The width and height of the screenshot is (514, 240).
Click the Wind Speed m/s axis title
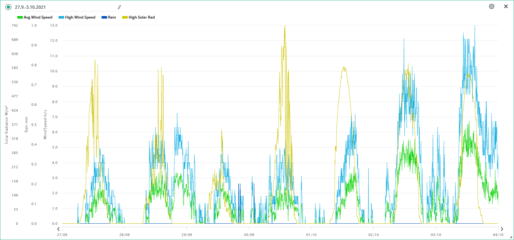tap(45, 125)
